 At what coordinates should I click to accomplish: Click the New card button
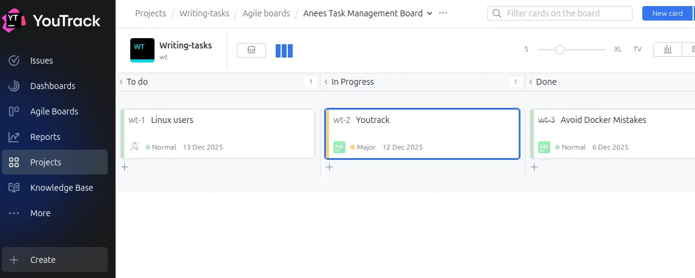click(x=667, y=13)
